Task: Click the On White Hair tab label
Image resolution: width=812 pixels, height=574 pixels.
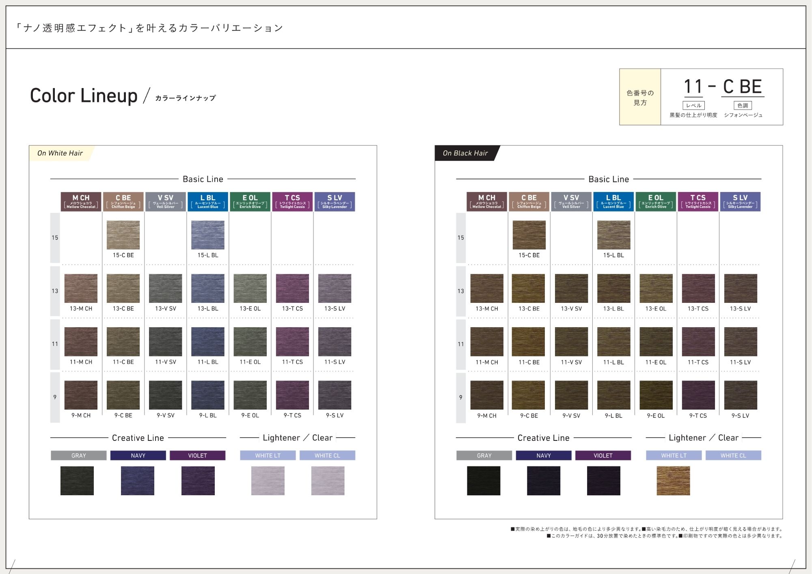Action: point(60,153)
